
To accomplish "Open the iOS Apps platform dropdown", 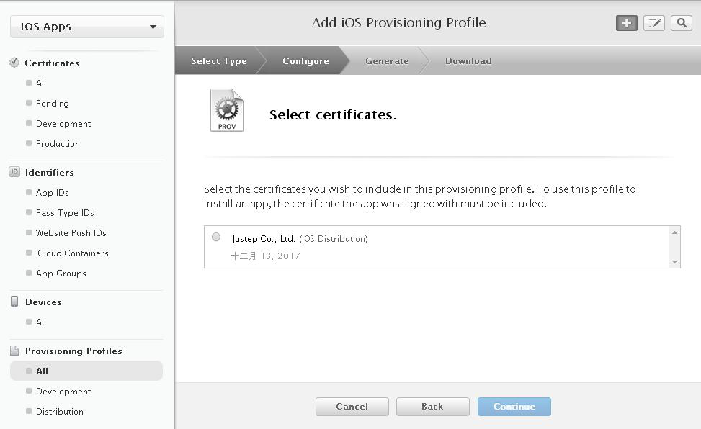I will (x=87, y=27).
